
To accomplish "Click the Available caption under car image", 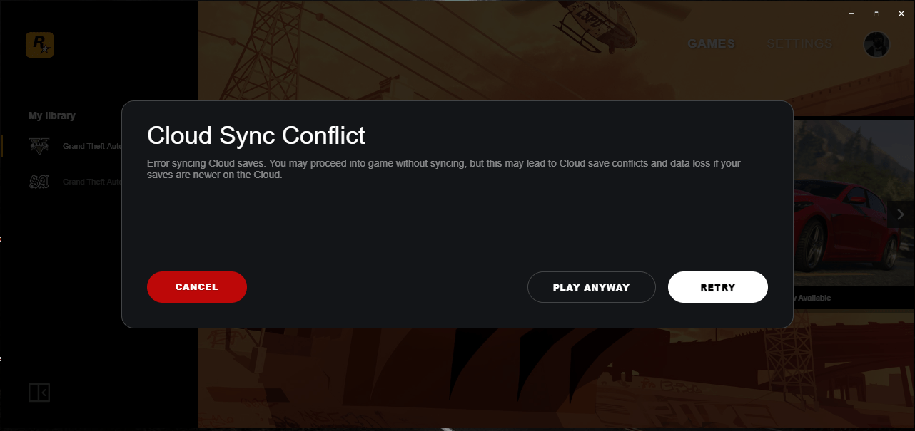I will [812, 298].
